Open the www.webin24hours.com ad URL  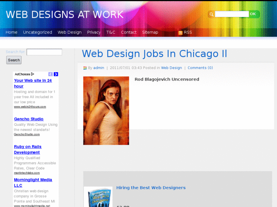coord(30,107)
